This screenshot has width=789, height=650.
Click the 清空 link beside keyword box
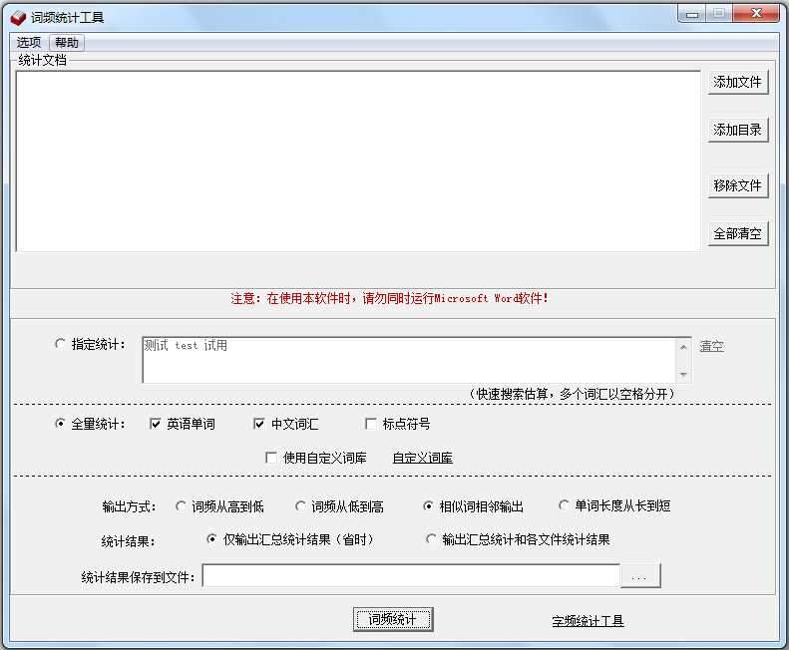[x=711, y=346]
